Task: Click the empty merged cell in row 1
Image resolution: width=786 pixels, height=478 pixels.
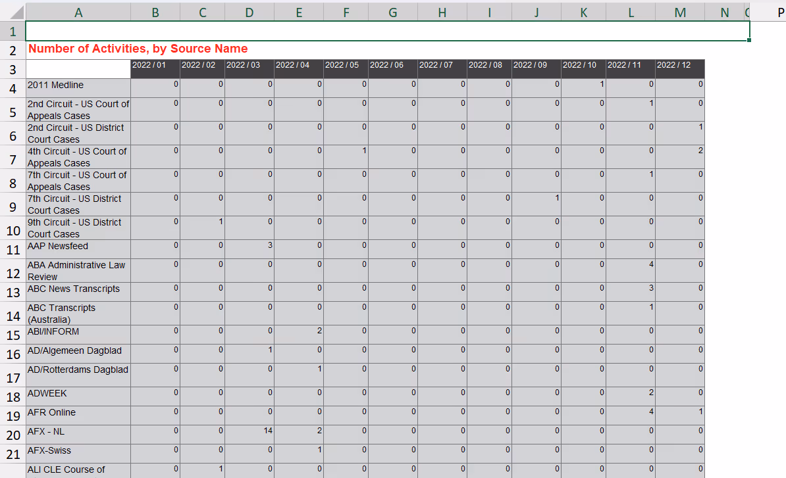Action: (388, 31)
